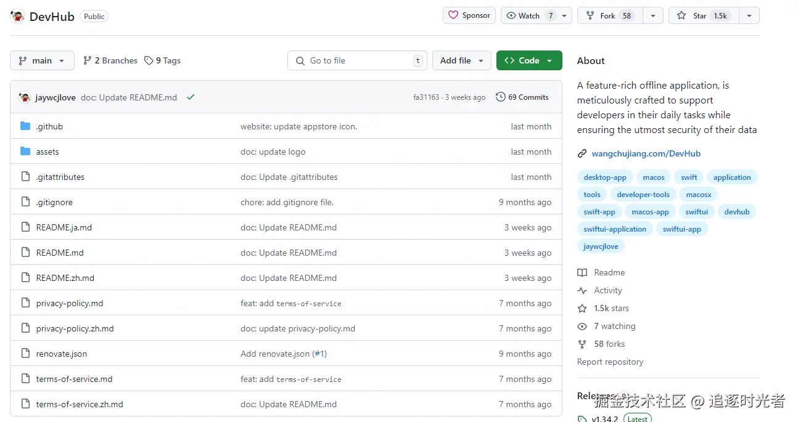
Task: Open the Add file dropdown
Action: 462,60
